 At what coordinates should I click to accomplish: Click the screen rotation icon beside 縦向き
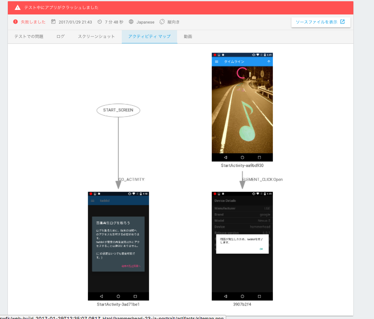pos(162,22)
